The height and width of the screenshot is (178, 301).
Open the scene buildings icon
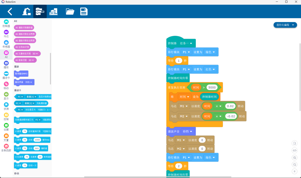click(x=53, y=11)
